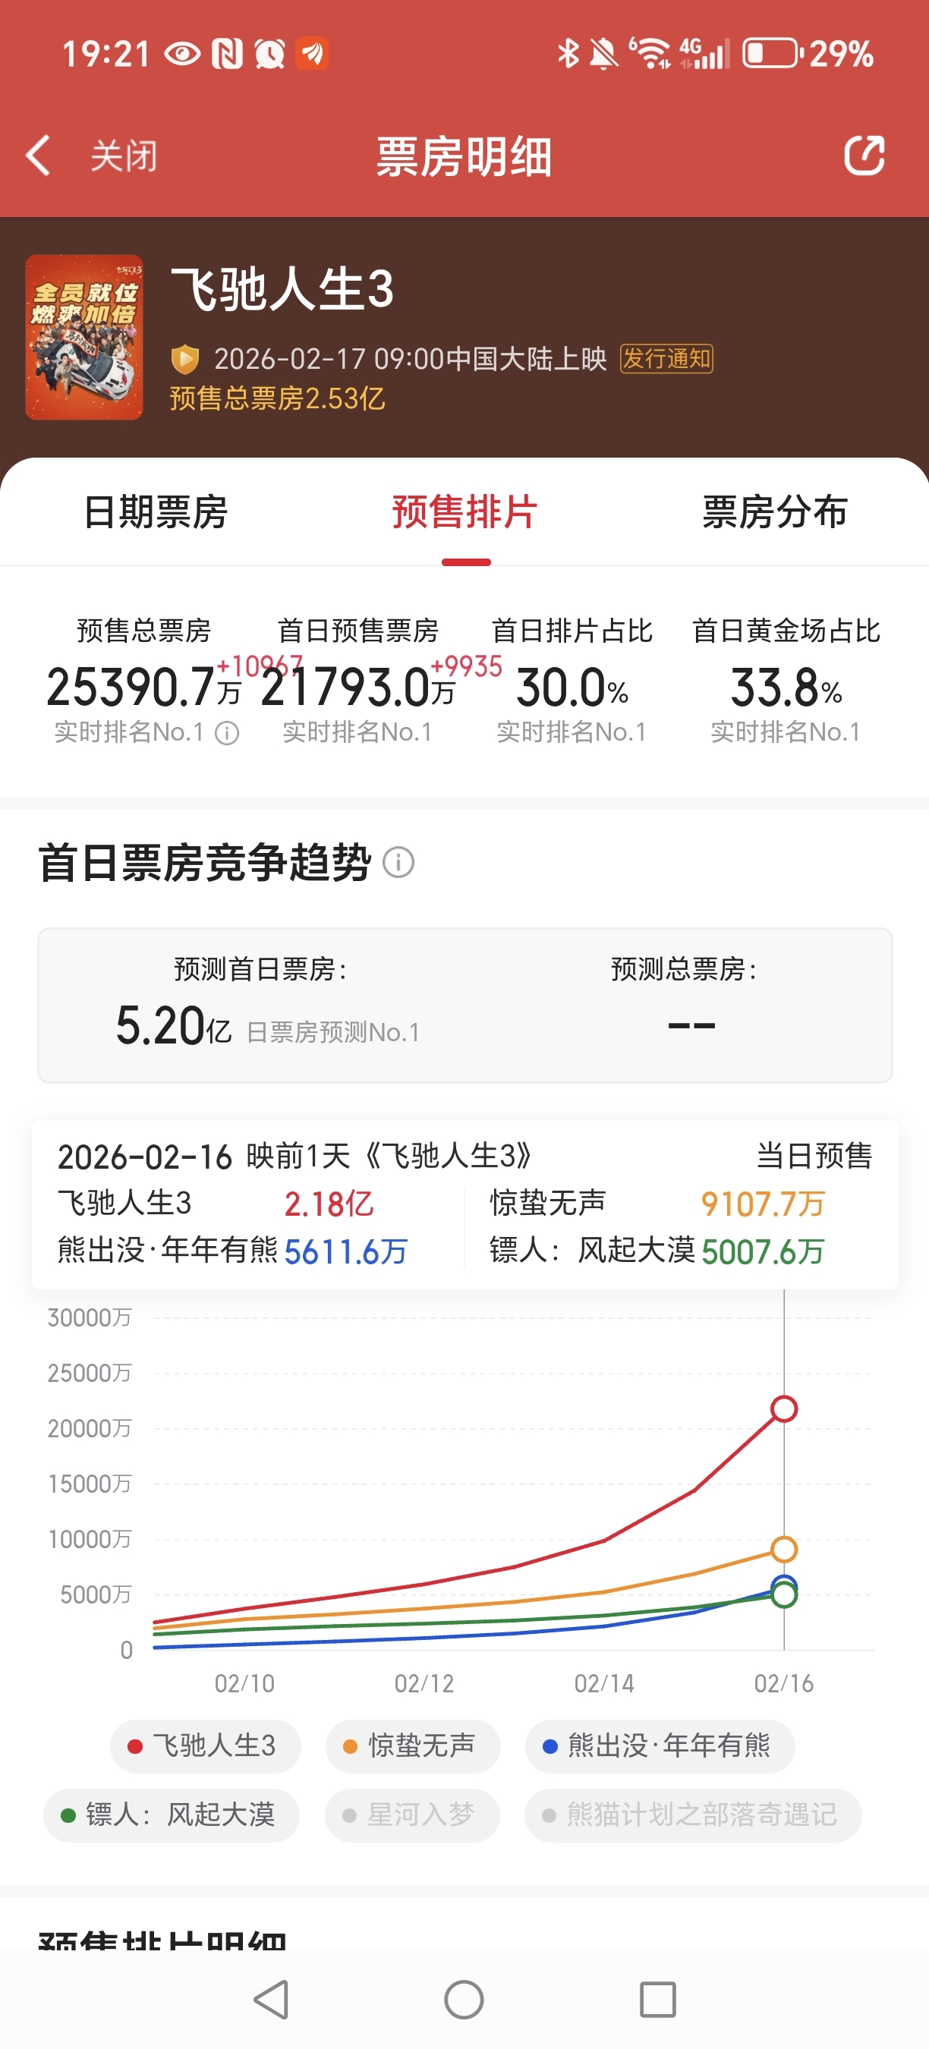Tap the muted bell icon in the status bar
The image size is (929, 2049).
603,53
